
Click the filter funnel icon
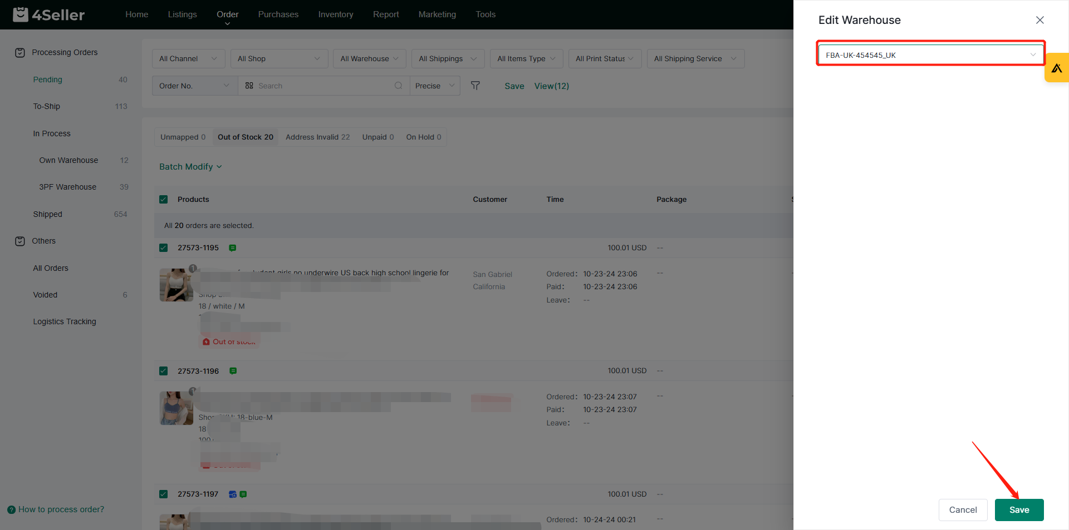point(475,86)
